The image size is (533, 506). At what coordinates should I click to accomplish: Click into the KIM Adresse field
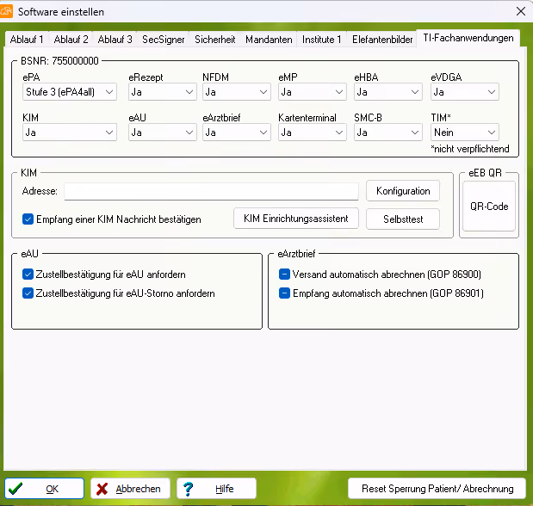(x=211, y=191)
